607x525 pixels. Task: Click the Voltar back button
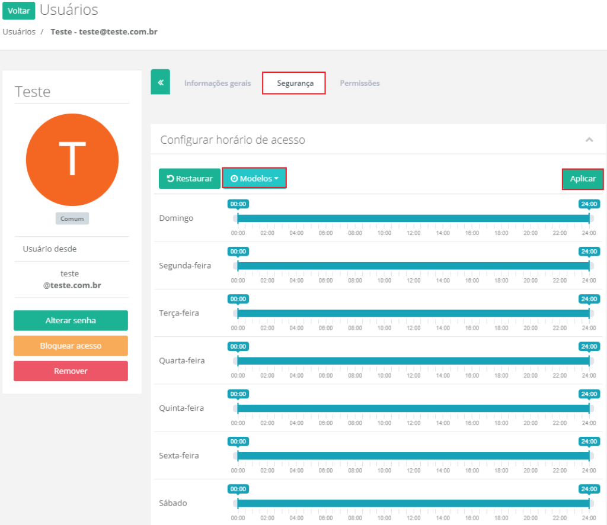[18, 11]
